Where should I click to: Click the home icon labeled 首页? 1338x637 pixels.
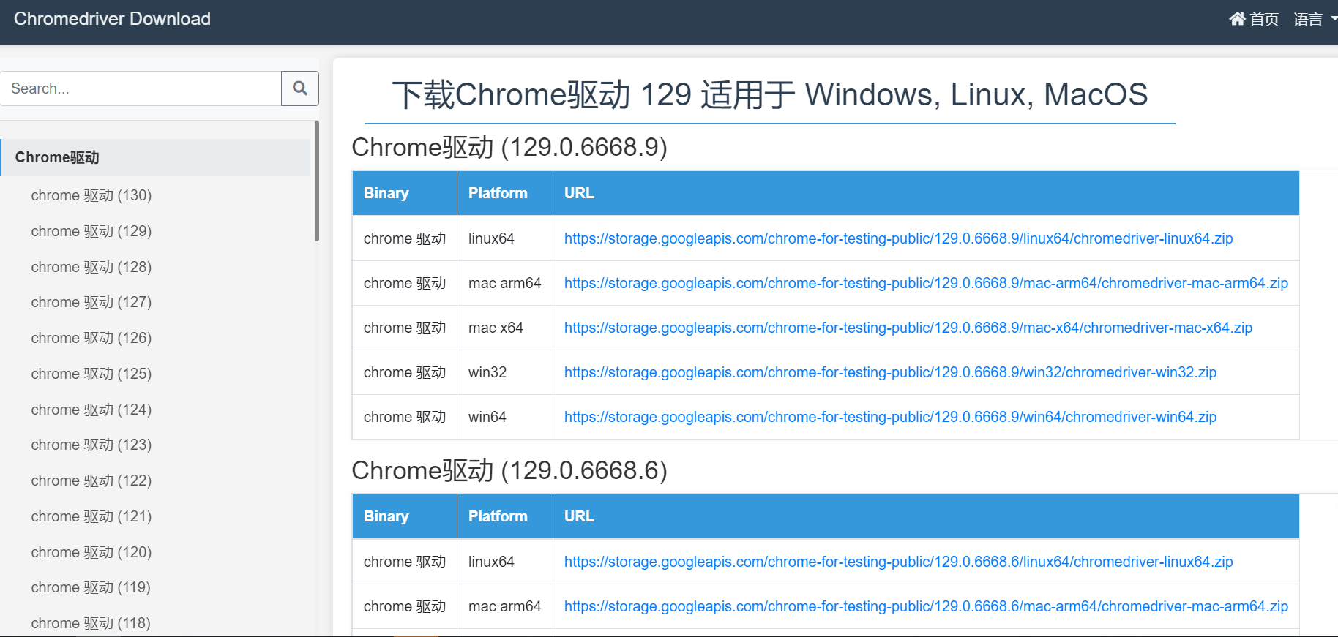1254,19
